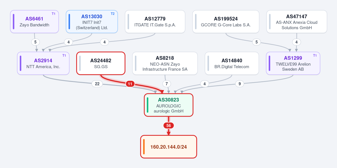Click the red 56 edge label
337x168 pixels.
169,126
